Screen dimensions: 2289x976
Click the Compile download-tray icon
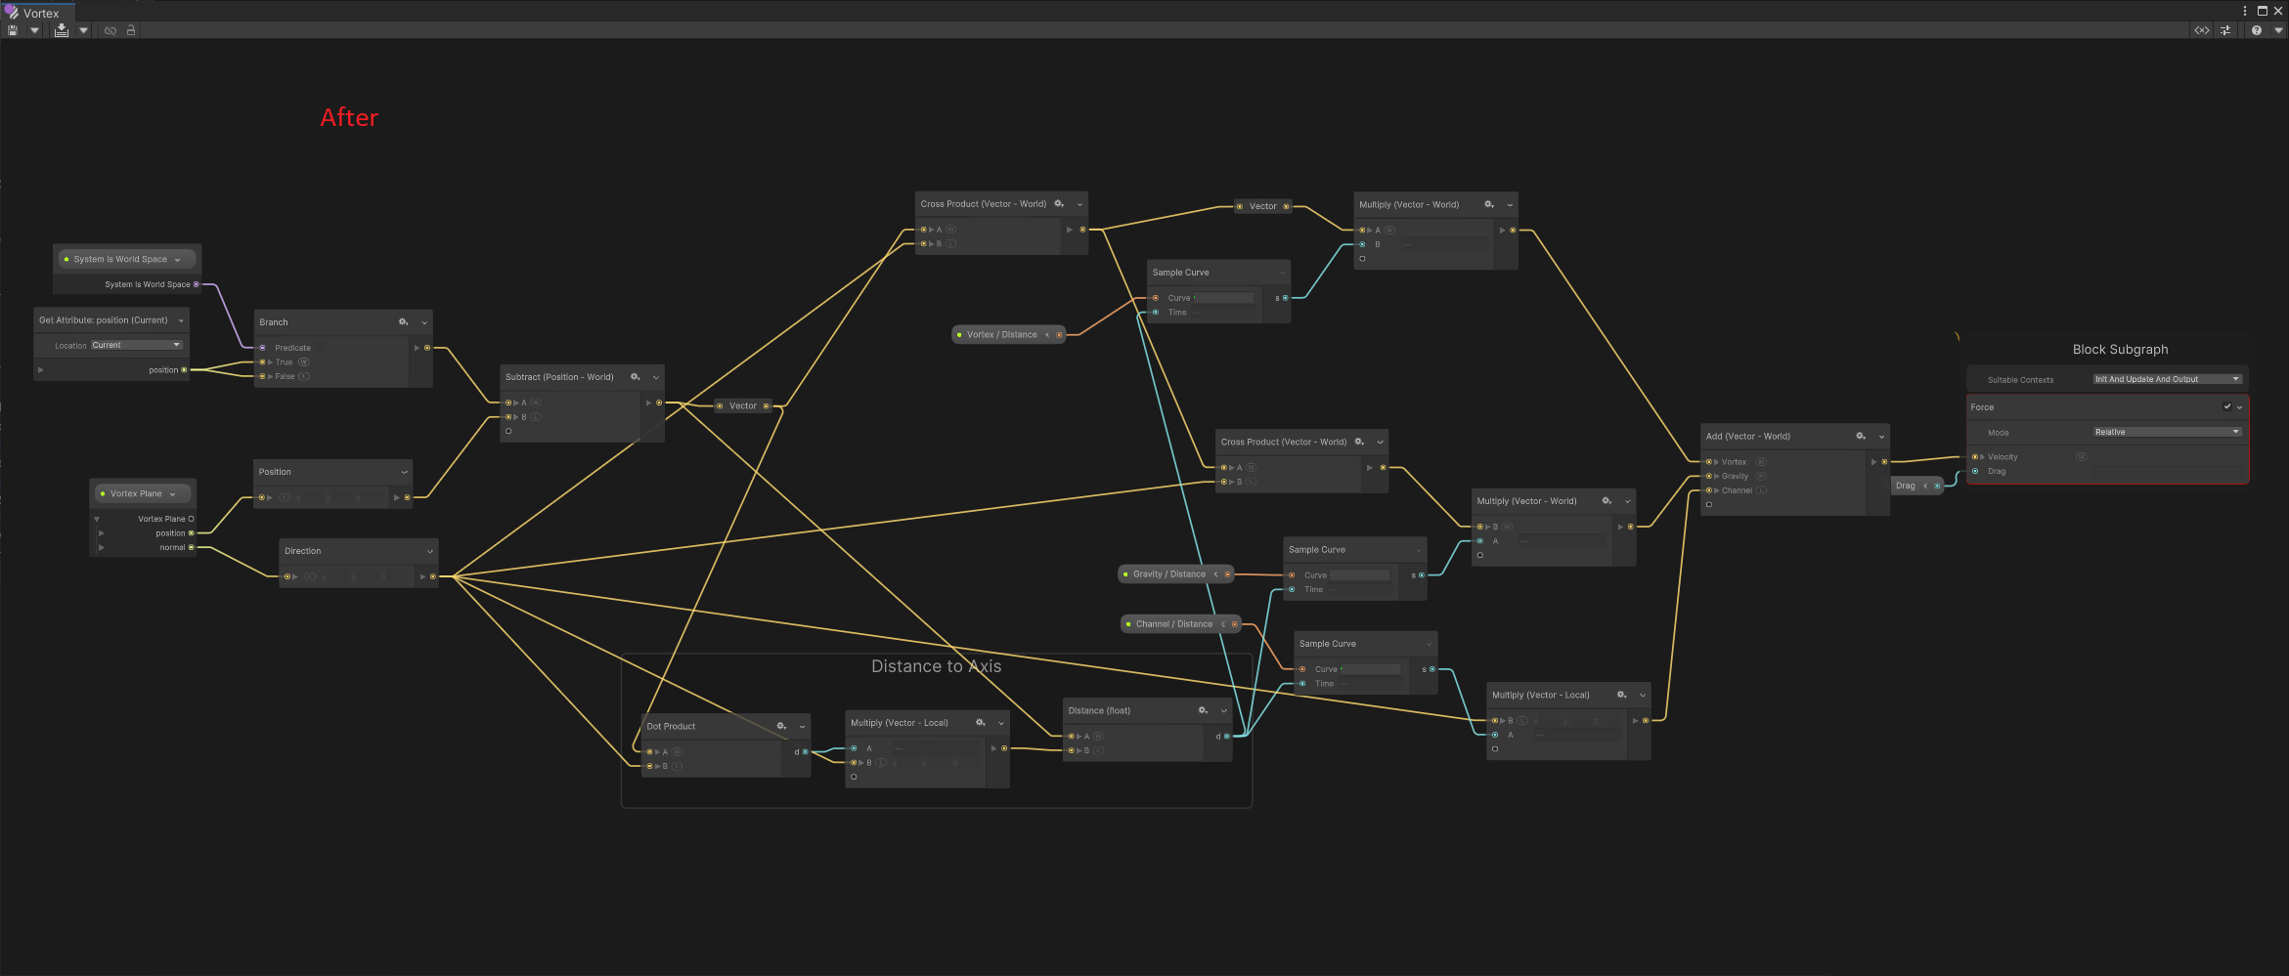(62, 30)
